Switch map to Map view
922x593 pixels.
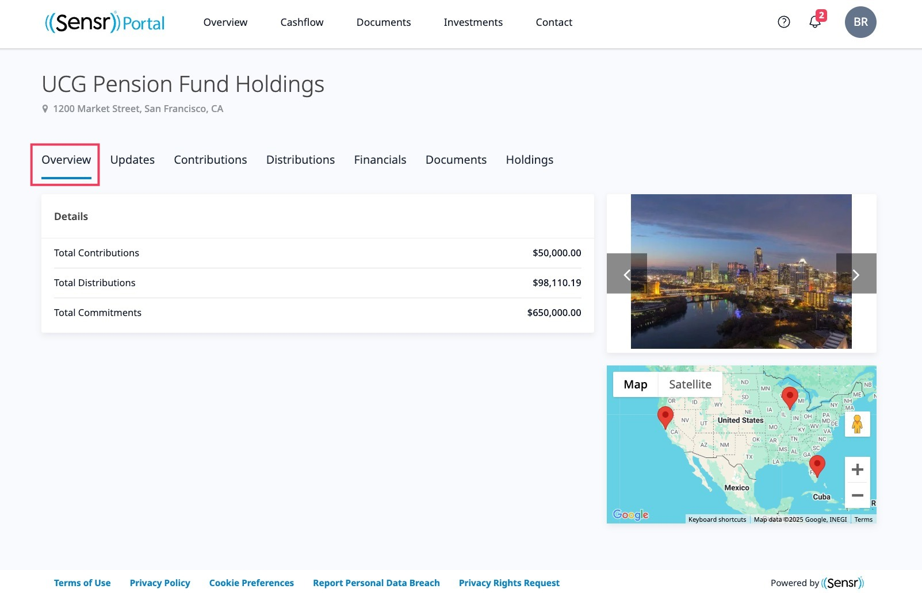click(x=636, y=384)
